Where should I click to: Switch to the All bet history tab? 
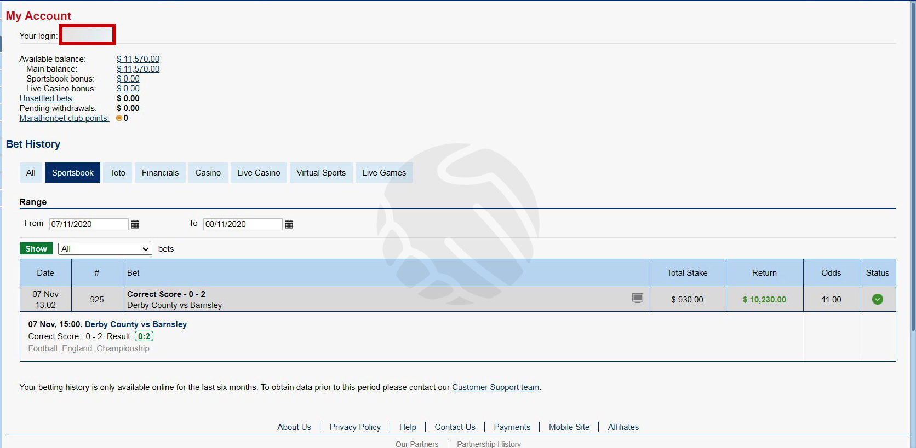(31, 173)
